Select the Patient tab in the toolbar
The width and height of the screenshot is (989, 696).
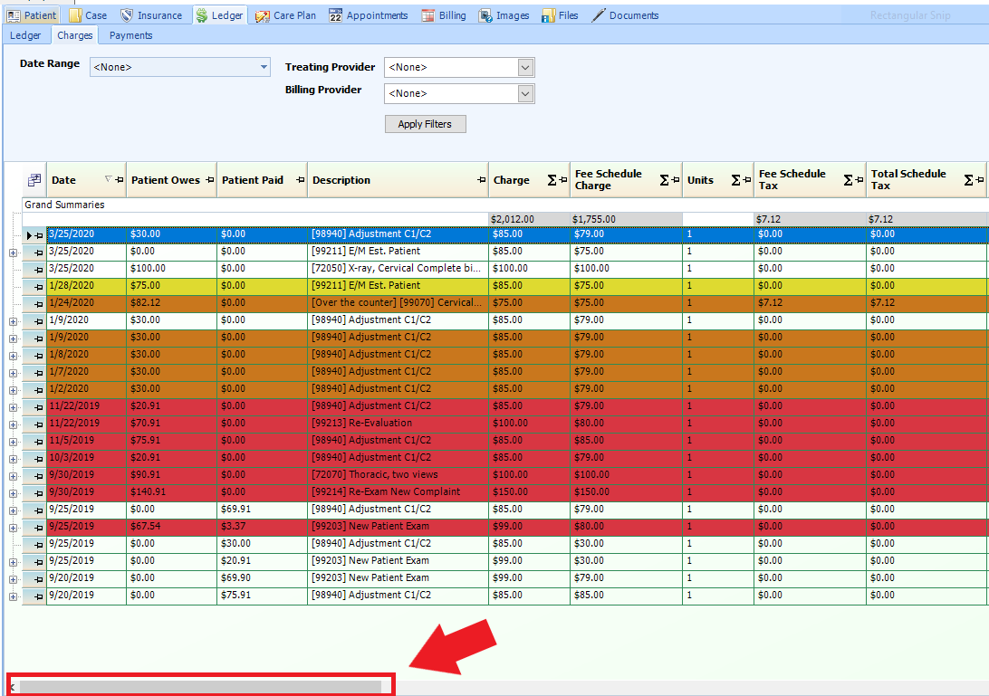click(x=32, y=14)
